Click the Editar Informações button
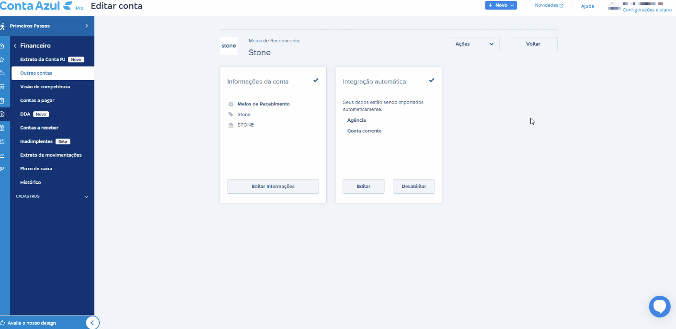The image size is (676, 329). coord(273,187)
